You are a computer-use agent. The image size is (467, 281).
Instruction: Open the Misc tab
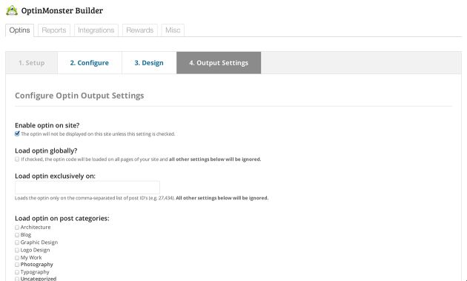173,30
